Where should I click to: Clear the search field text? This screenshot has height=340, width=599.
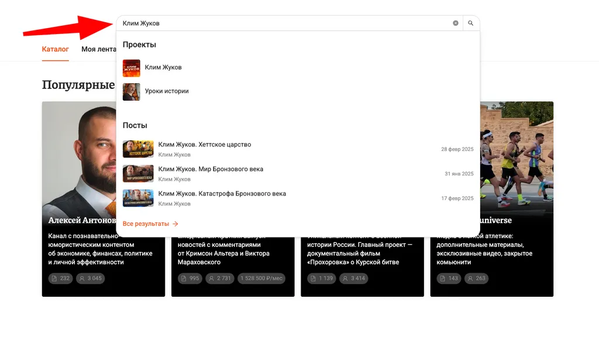[456, 23]
